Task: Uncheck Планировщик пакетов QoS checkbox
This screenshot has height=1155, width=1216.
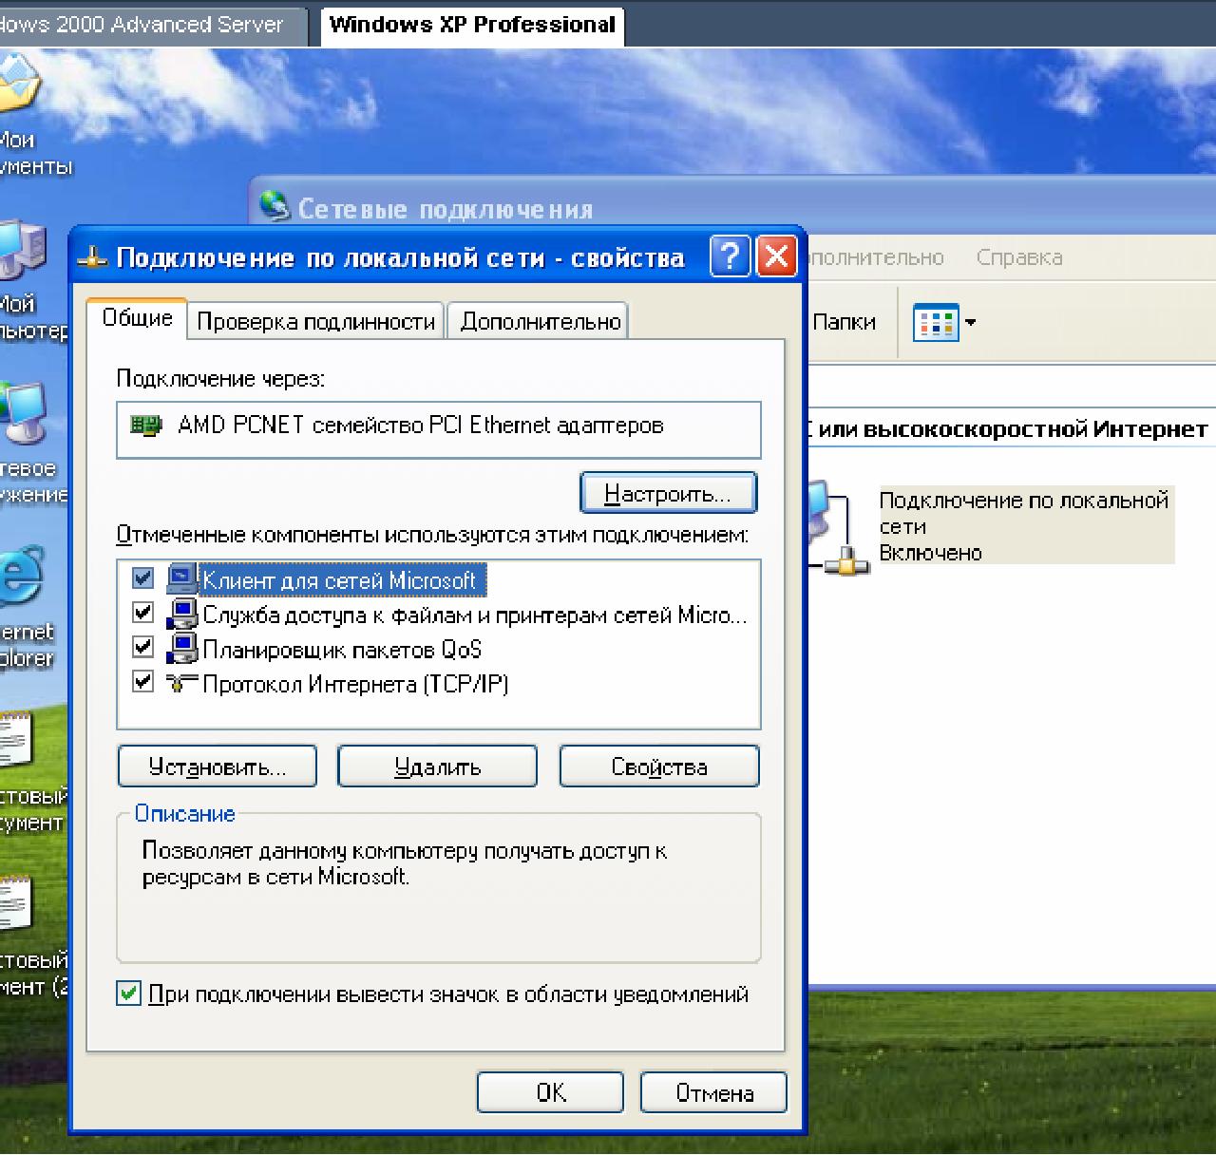Action: point(142,648)
